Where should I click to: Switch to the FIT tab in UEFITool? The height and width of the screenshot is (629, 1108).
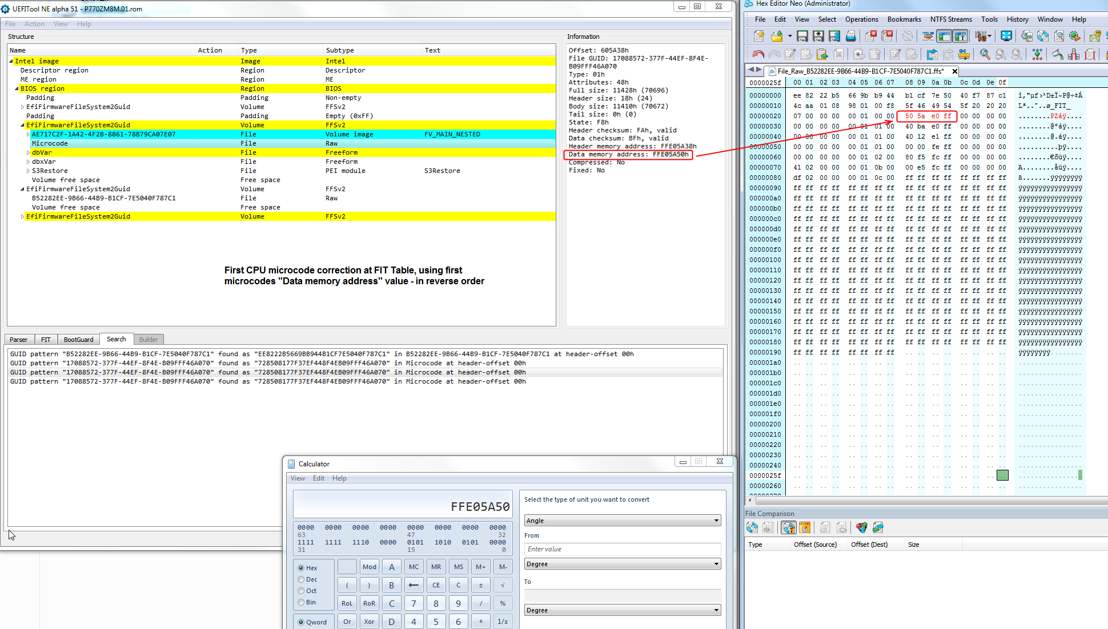(x=46, y=340)
